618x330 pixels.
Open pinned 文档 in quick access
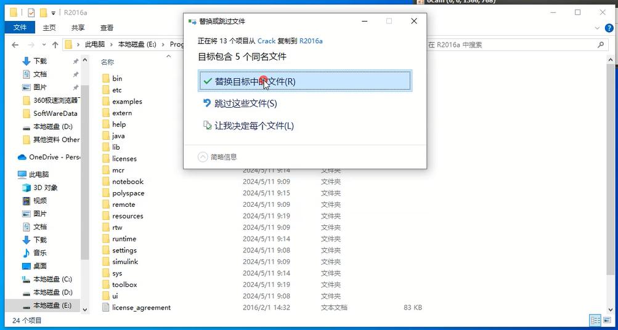(x=40, y=74)
